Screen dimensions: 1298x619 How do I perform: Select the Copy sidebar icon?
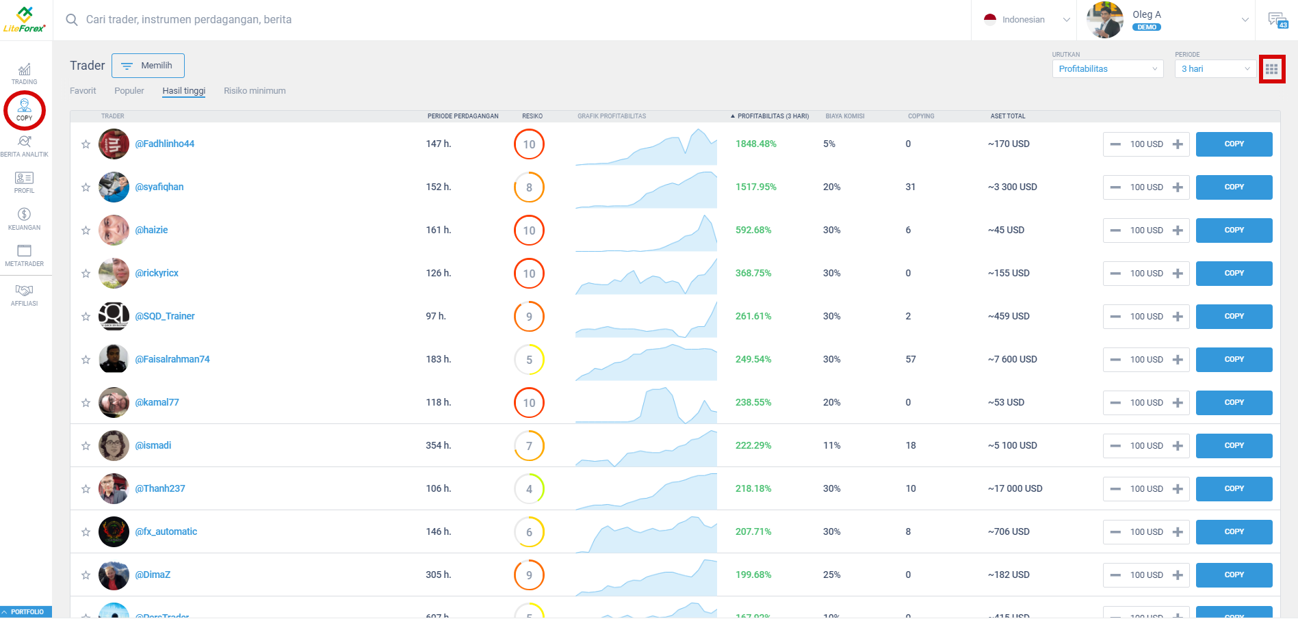[x=24, y=111]
